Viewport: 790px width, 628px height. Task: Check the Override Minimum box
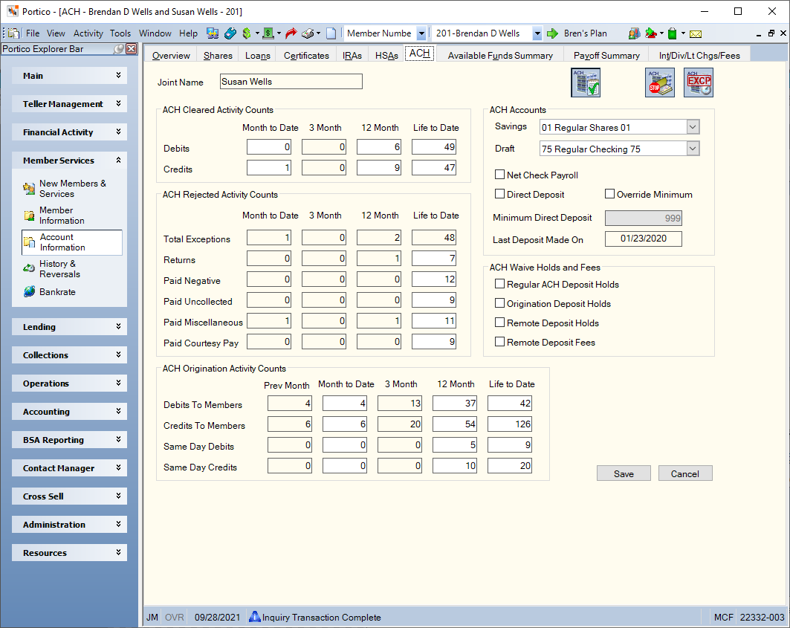pos(609,193)
